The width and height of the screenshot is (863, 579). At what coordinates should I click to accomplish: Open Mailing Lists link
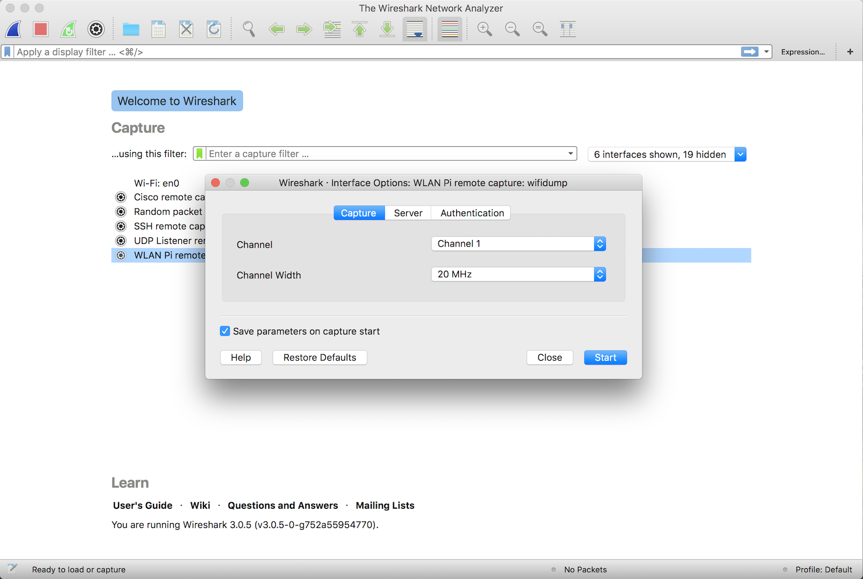[x=385, y=506]
